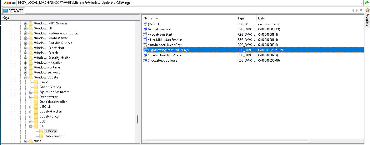Click the Client folder icon
The height and width of the screenshot is (145, 370).
(36, 82)
